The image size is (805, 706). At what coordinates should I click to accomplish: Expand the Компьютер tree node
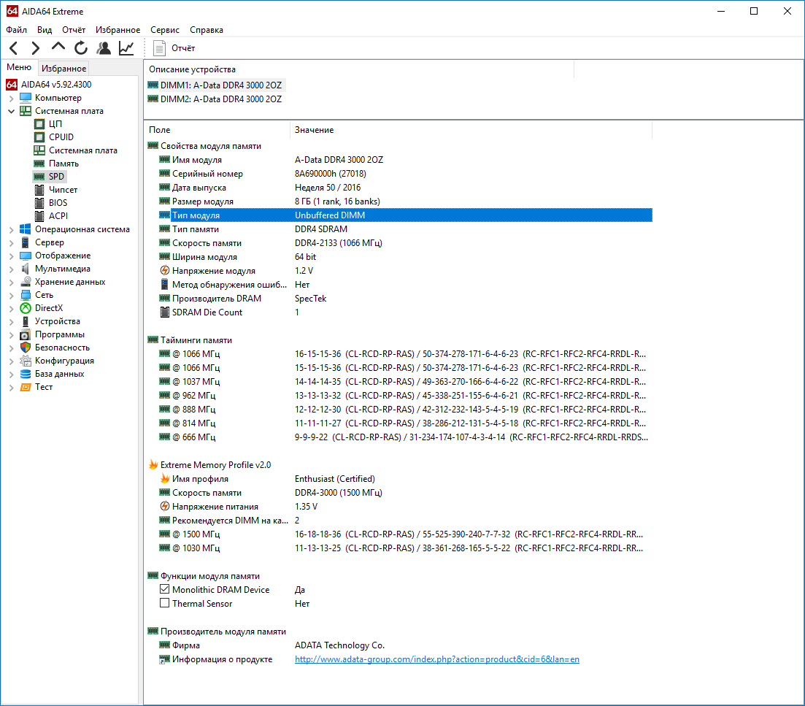[11, 98]
